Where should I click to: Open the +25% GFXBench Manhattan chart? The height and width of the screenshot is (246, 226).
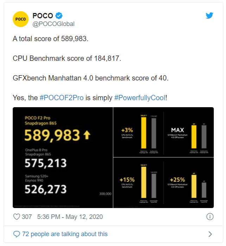pos(189,183)
